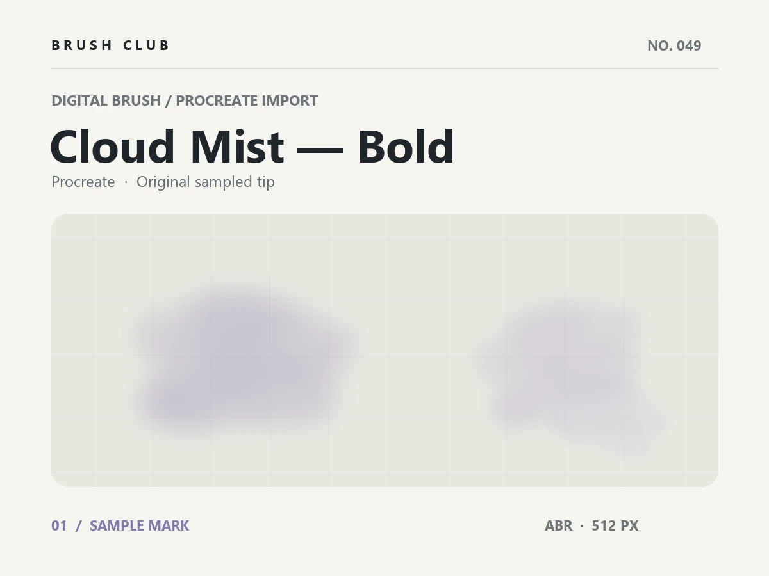The height and width of the screenshot is (576, 769).
Task: Select the word Bold in the title
Action: (406, 147)
